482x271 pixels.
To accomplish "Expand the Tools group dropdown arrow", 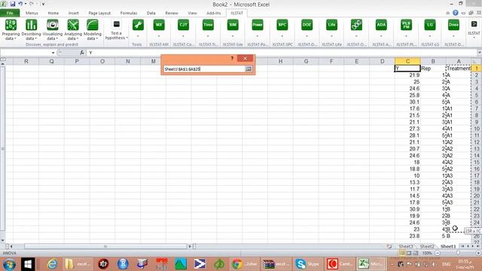I will coord(138,36).
